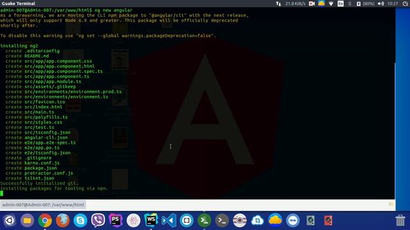Click 'protractor.conf.js' in terminal output
The height and width of the screenshot is (230, 410).
pos(49,173)
